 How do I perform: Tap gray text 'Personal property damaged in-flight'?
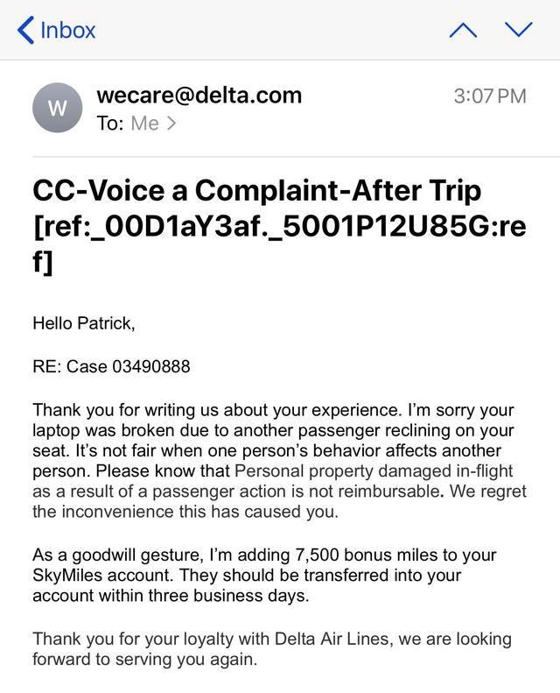click(374, 471)
